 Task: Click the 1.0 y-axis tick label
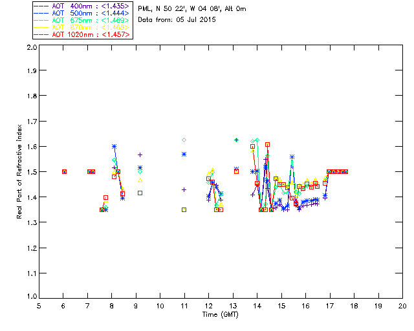(x=32, y=297)
